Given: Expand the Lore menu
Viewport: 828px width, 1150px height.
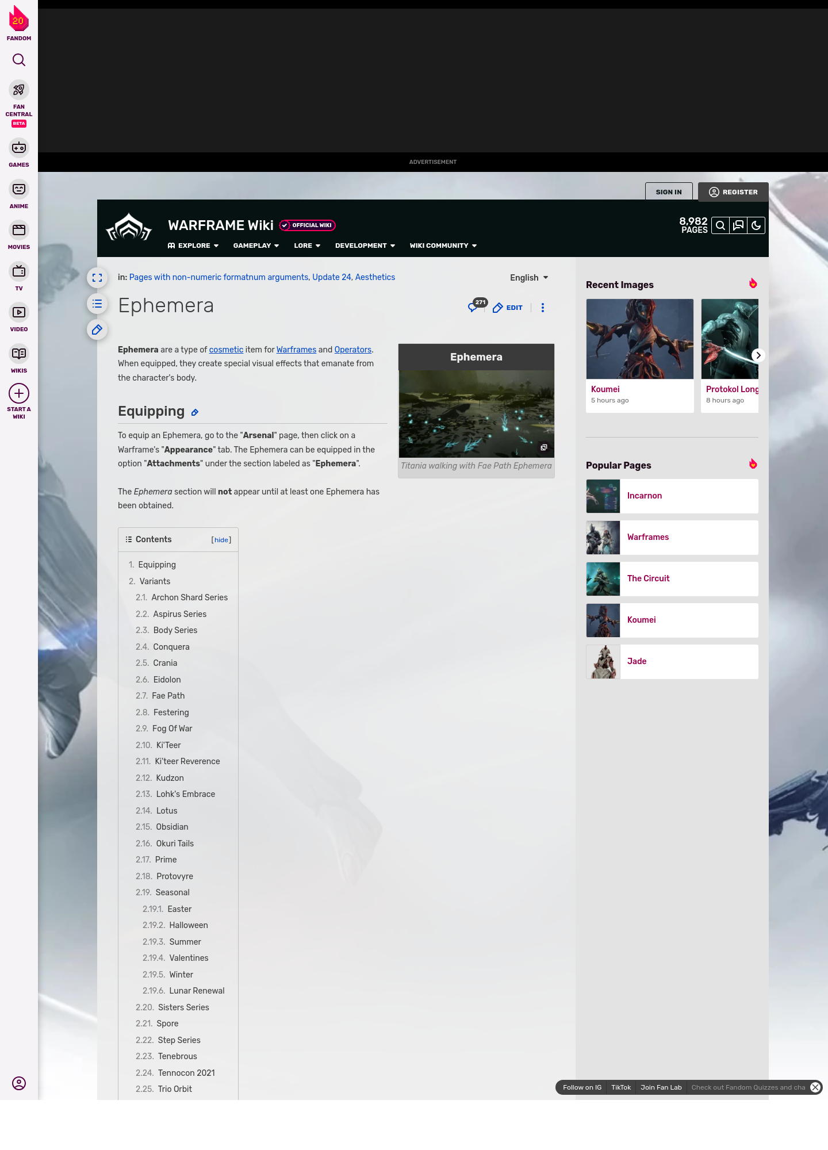Looking at the screenshot, I should point(307,246).
